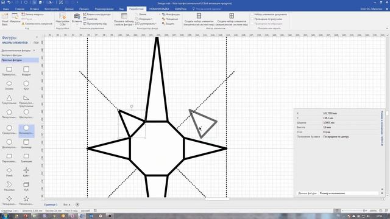Open the Visual Basic editor
Viewport: 390px width, 219px height.
pos(5,19)
